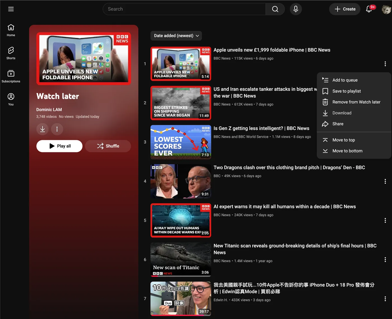392x319 pixels.
Task: Choose Download in the context menu
Action: tap(354, 113)
